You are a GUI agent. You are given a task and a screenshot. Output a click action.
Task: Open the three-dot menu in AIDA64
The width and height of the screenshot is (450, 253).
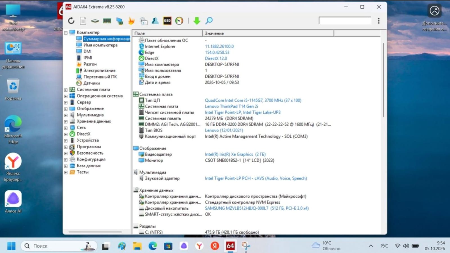379,21
